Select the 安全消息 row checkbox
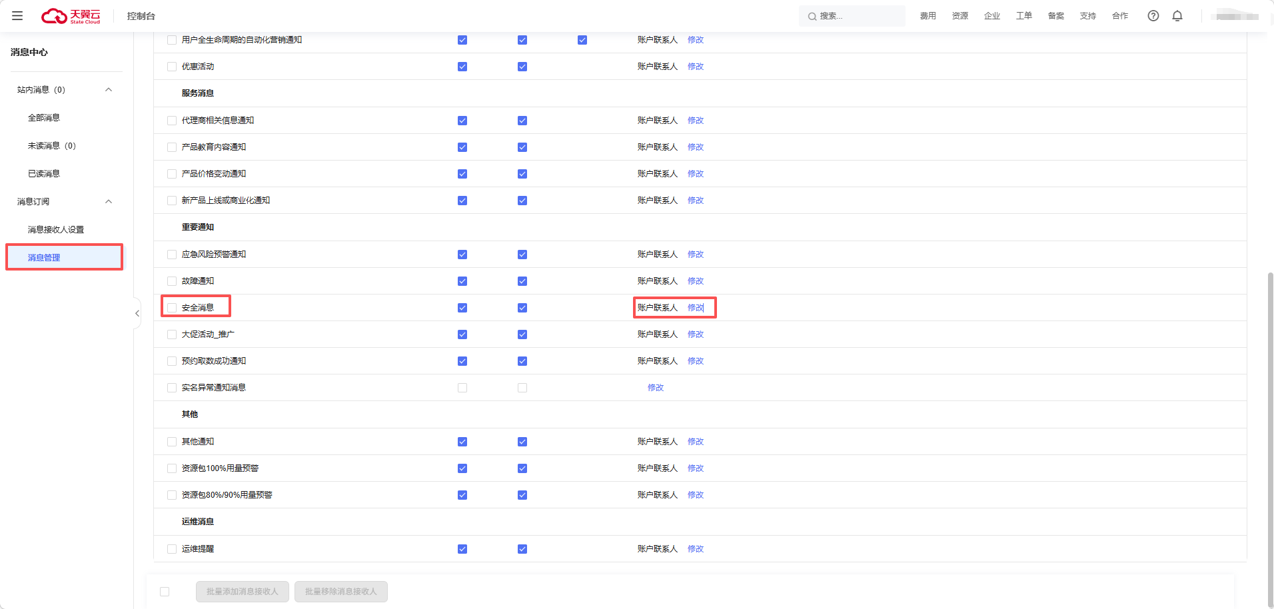 click(172, 308)
